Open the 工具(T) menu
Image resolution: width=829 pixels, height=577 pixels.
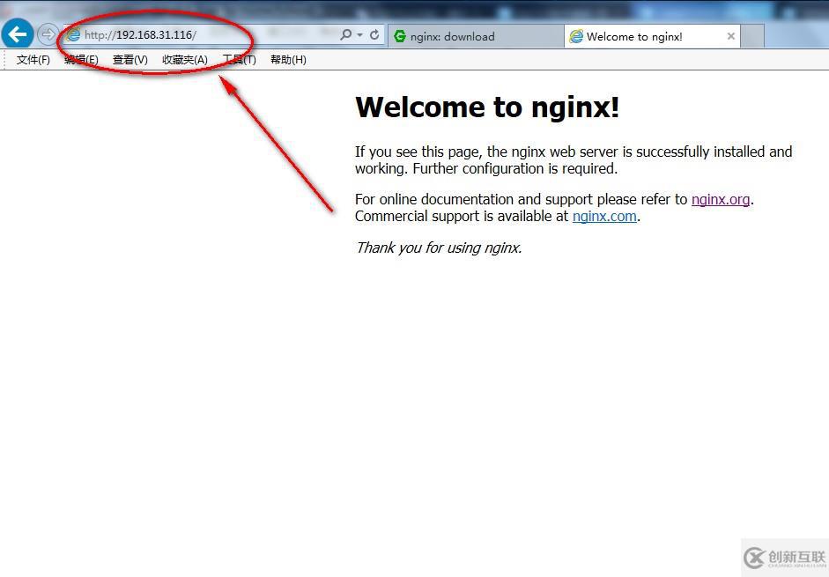coord(237,59)
